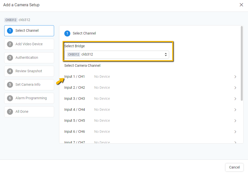Viewport: 248px width, 174px height.
Task: Choose the Input 3 / CH3 channel
Action: coord(150,99)
